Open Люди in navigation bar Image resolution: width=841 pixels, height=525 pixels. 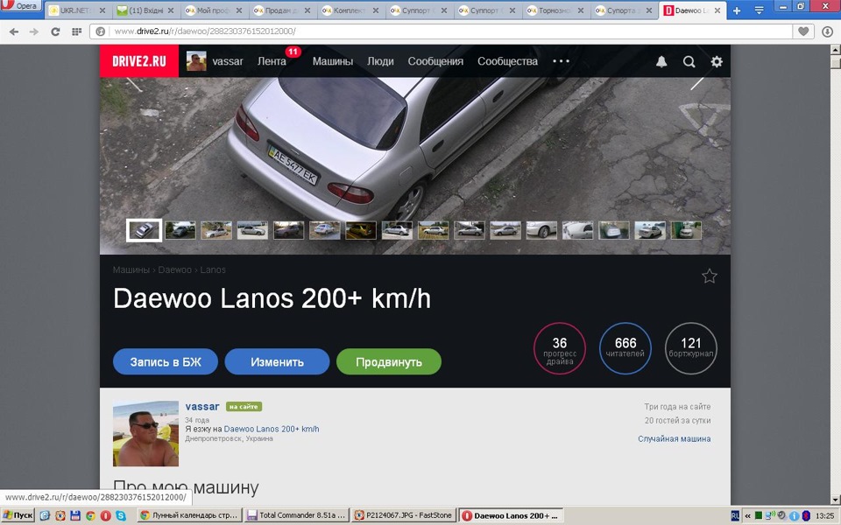[380, 61]
